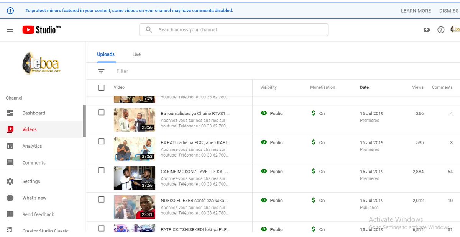Select the PATRICK TSHISEKEDI video checkbox
Screen dimensions: 460x237
tap(101, 228)
